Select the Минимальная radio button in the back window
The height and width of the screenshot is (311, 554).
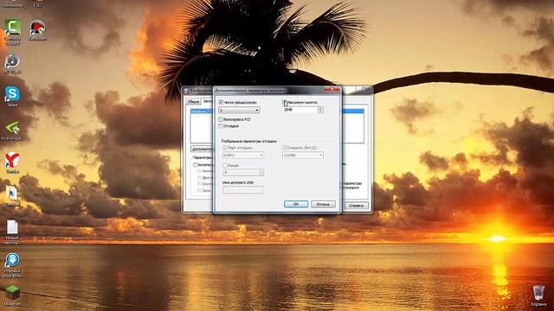click(199, 171)
